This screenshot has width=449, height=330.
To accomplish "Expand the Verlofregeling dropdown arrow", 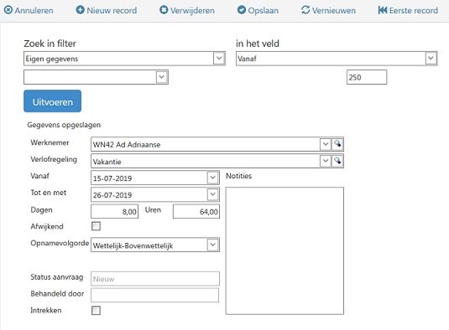I will (x=326, y=161).
